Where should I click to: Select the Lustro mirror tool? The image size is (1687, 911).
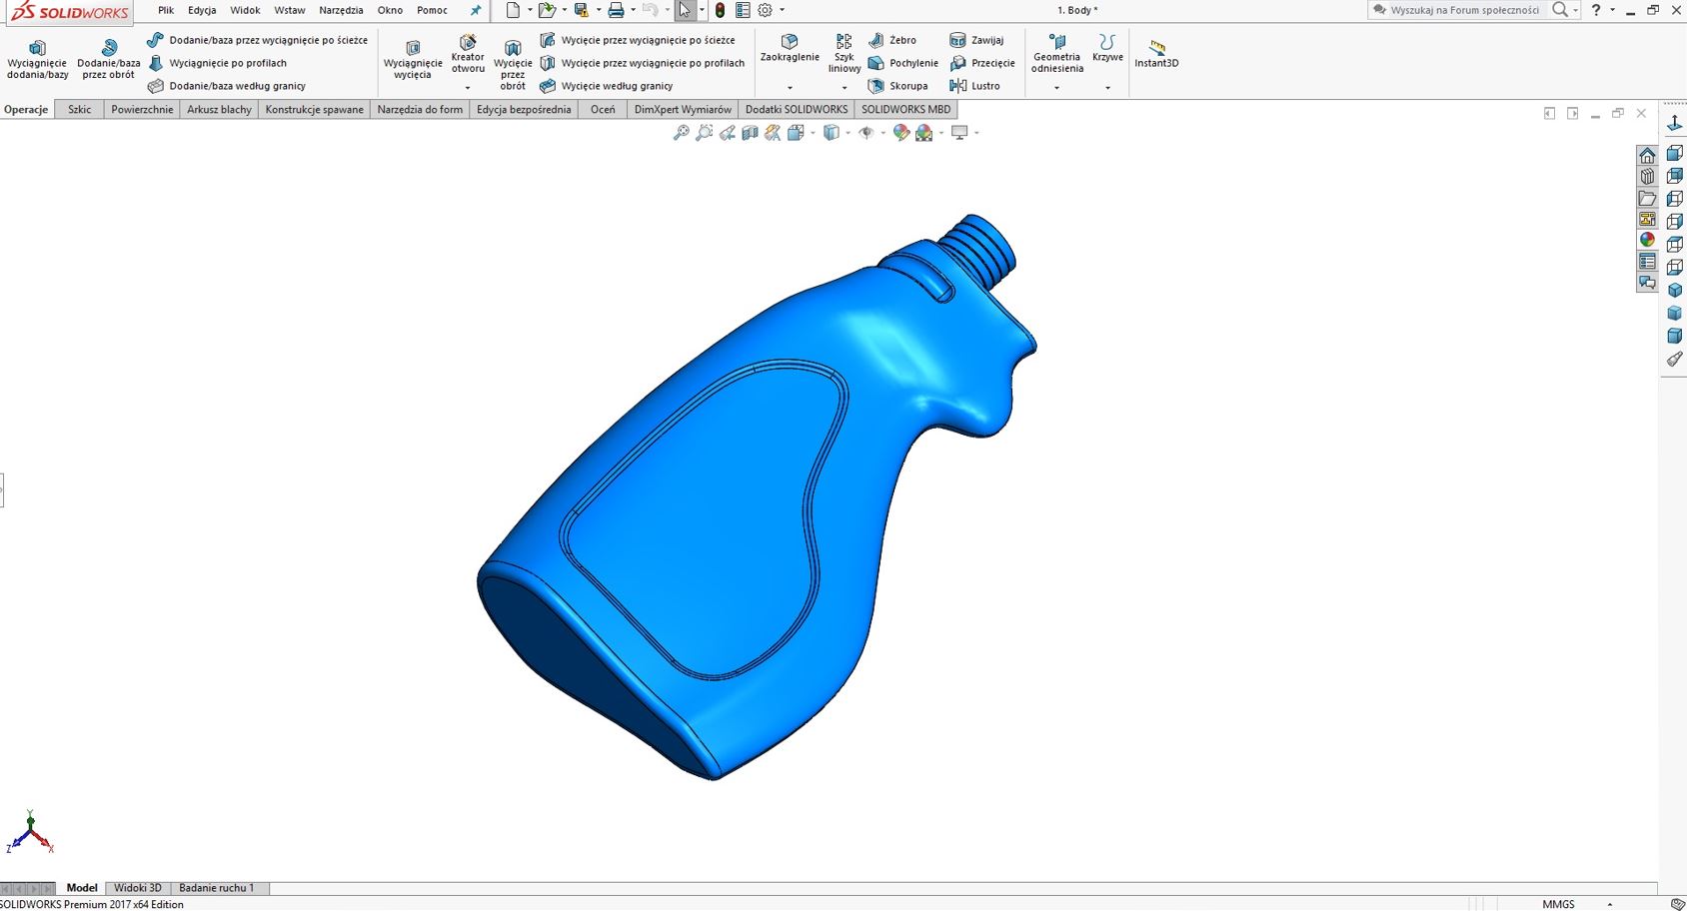pos(975,86)
